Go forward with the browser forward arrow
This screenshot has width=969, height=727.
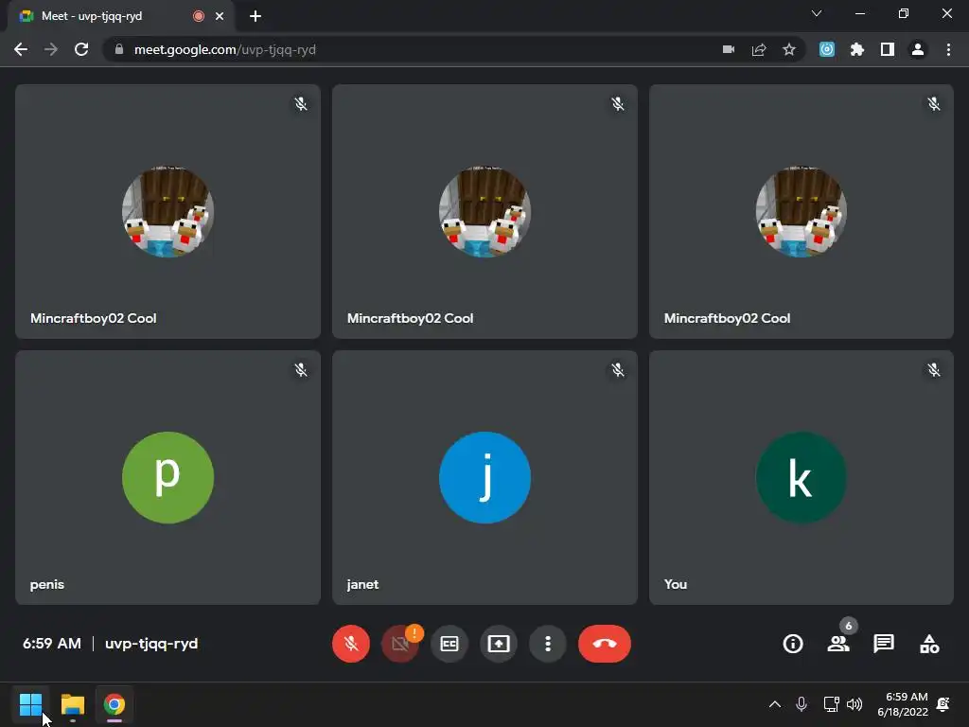(x=51, y=49)
